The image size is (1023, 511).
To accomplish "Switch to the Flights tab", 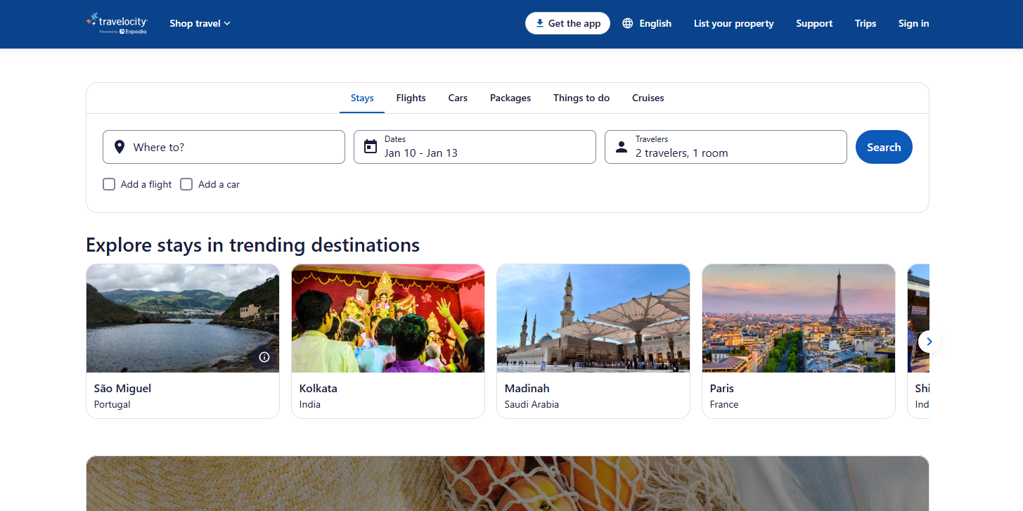I will [411, 98].
